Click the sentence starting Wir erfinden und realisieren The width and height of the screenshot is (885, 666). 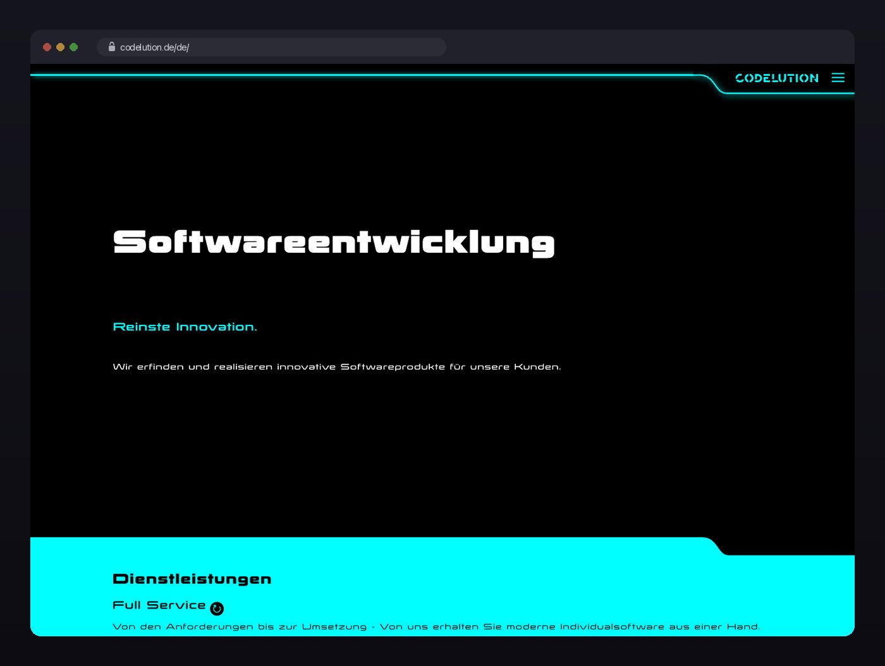click(x=337, y=366)
